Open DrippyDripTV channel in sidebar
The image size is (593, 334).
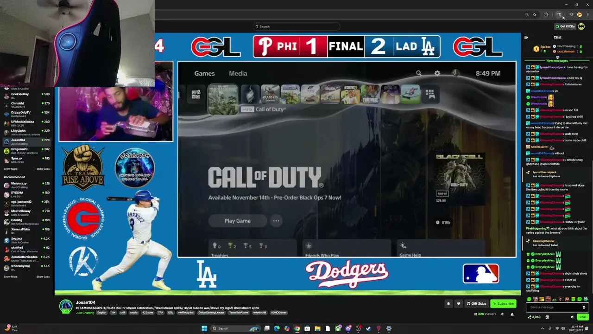point(27,114)
